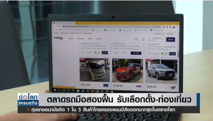
Task: Select the รถมือสอง menu item
Action: point(81,39)
